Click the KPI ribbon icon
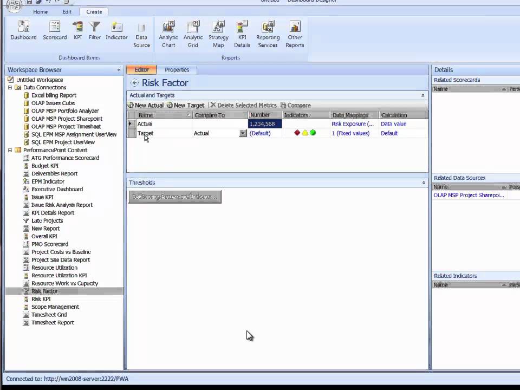This screenshot has height=390, width=520. (77, 30)
